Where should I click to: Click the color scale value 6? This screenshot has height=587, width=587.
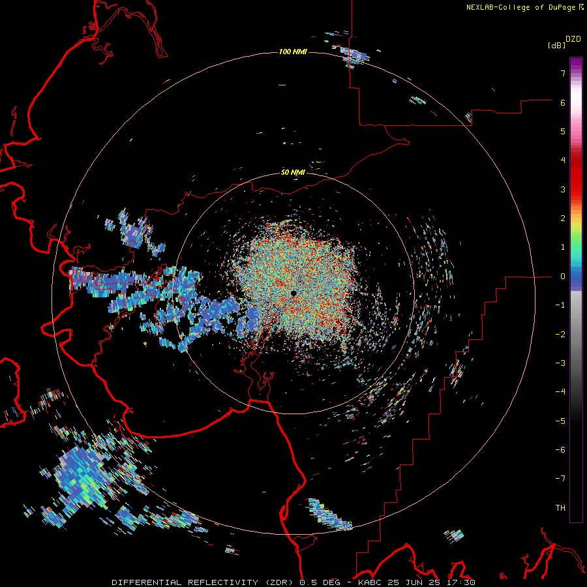point(563,102)
